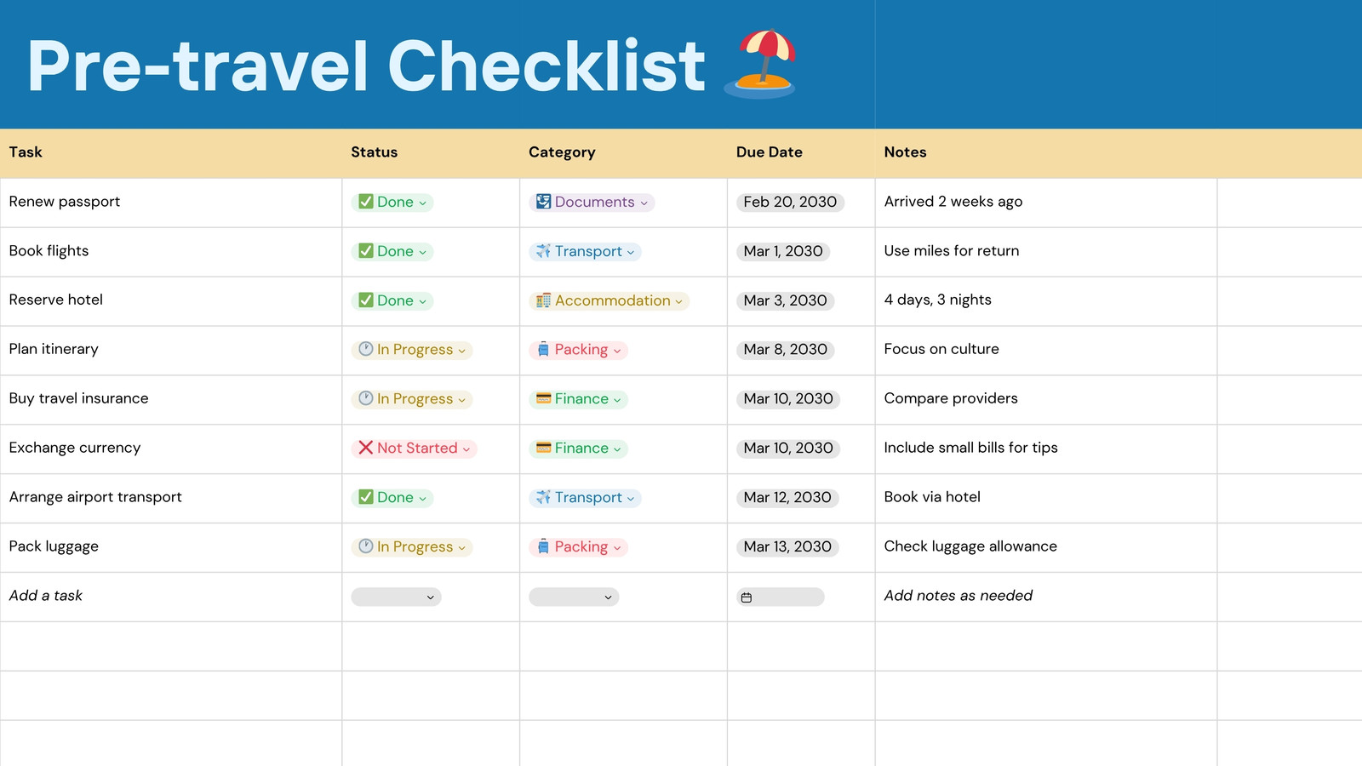Image resolution: width=1362 pixels, height=766 pixels.
Task: Click the airplane icon in Book flights category
Action: 543,251
